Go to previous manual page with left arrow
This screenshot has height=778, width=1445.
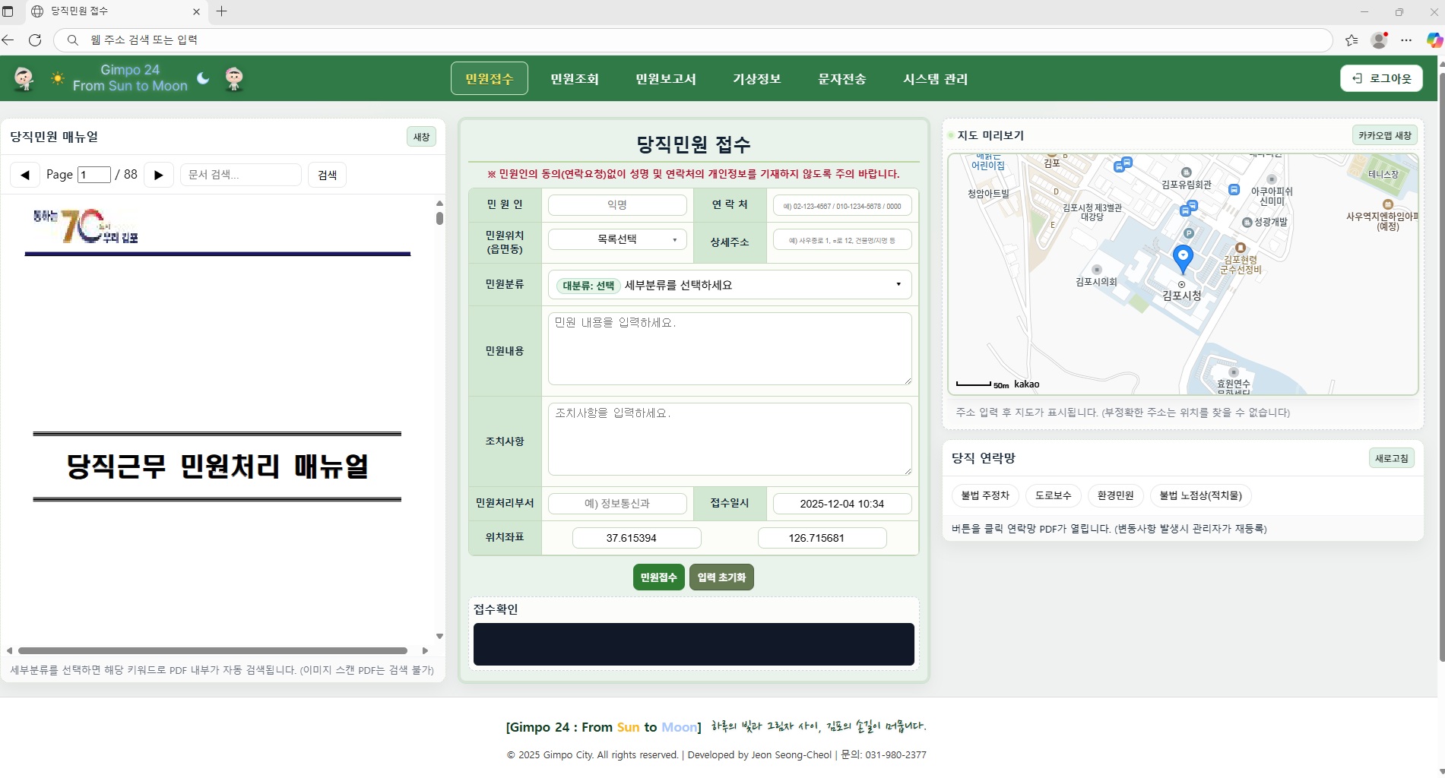pos(24,174)
